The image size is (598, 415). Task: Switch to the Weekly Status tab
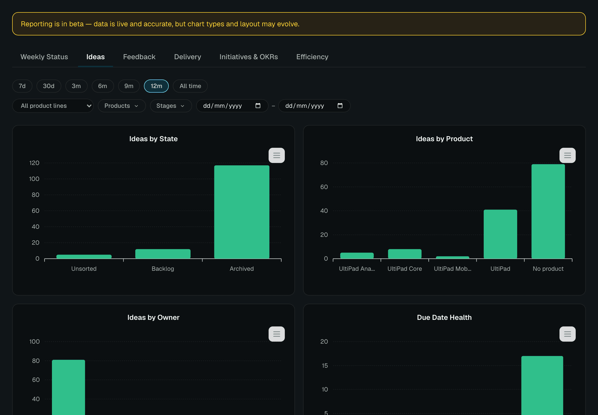click(x=44, y=57)
